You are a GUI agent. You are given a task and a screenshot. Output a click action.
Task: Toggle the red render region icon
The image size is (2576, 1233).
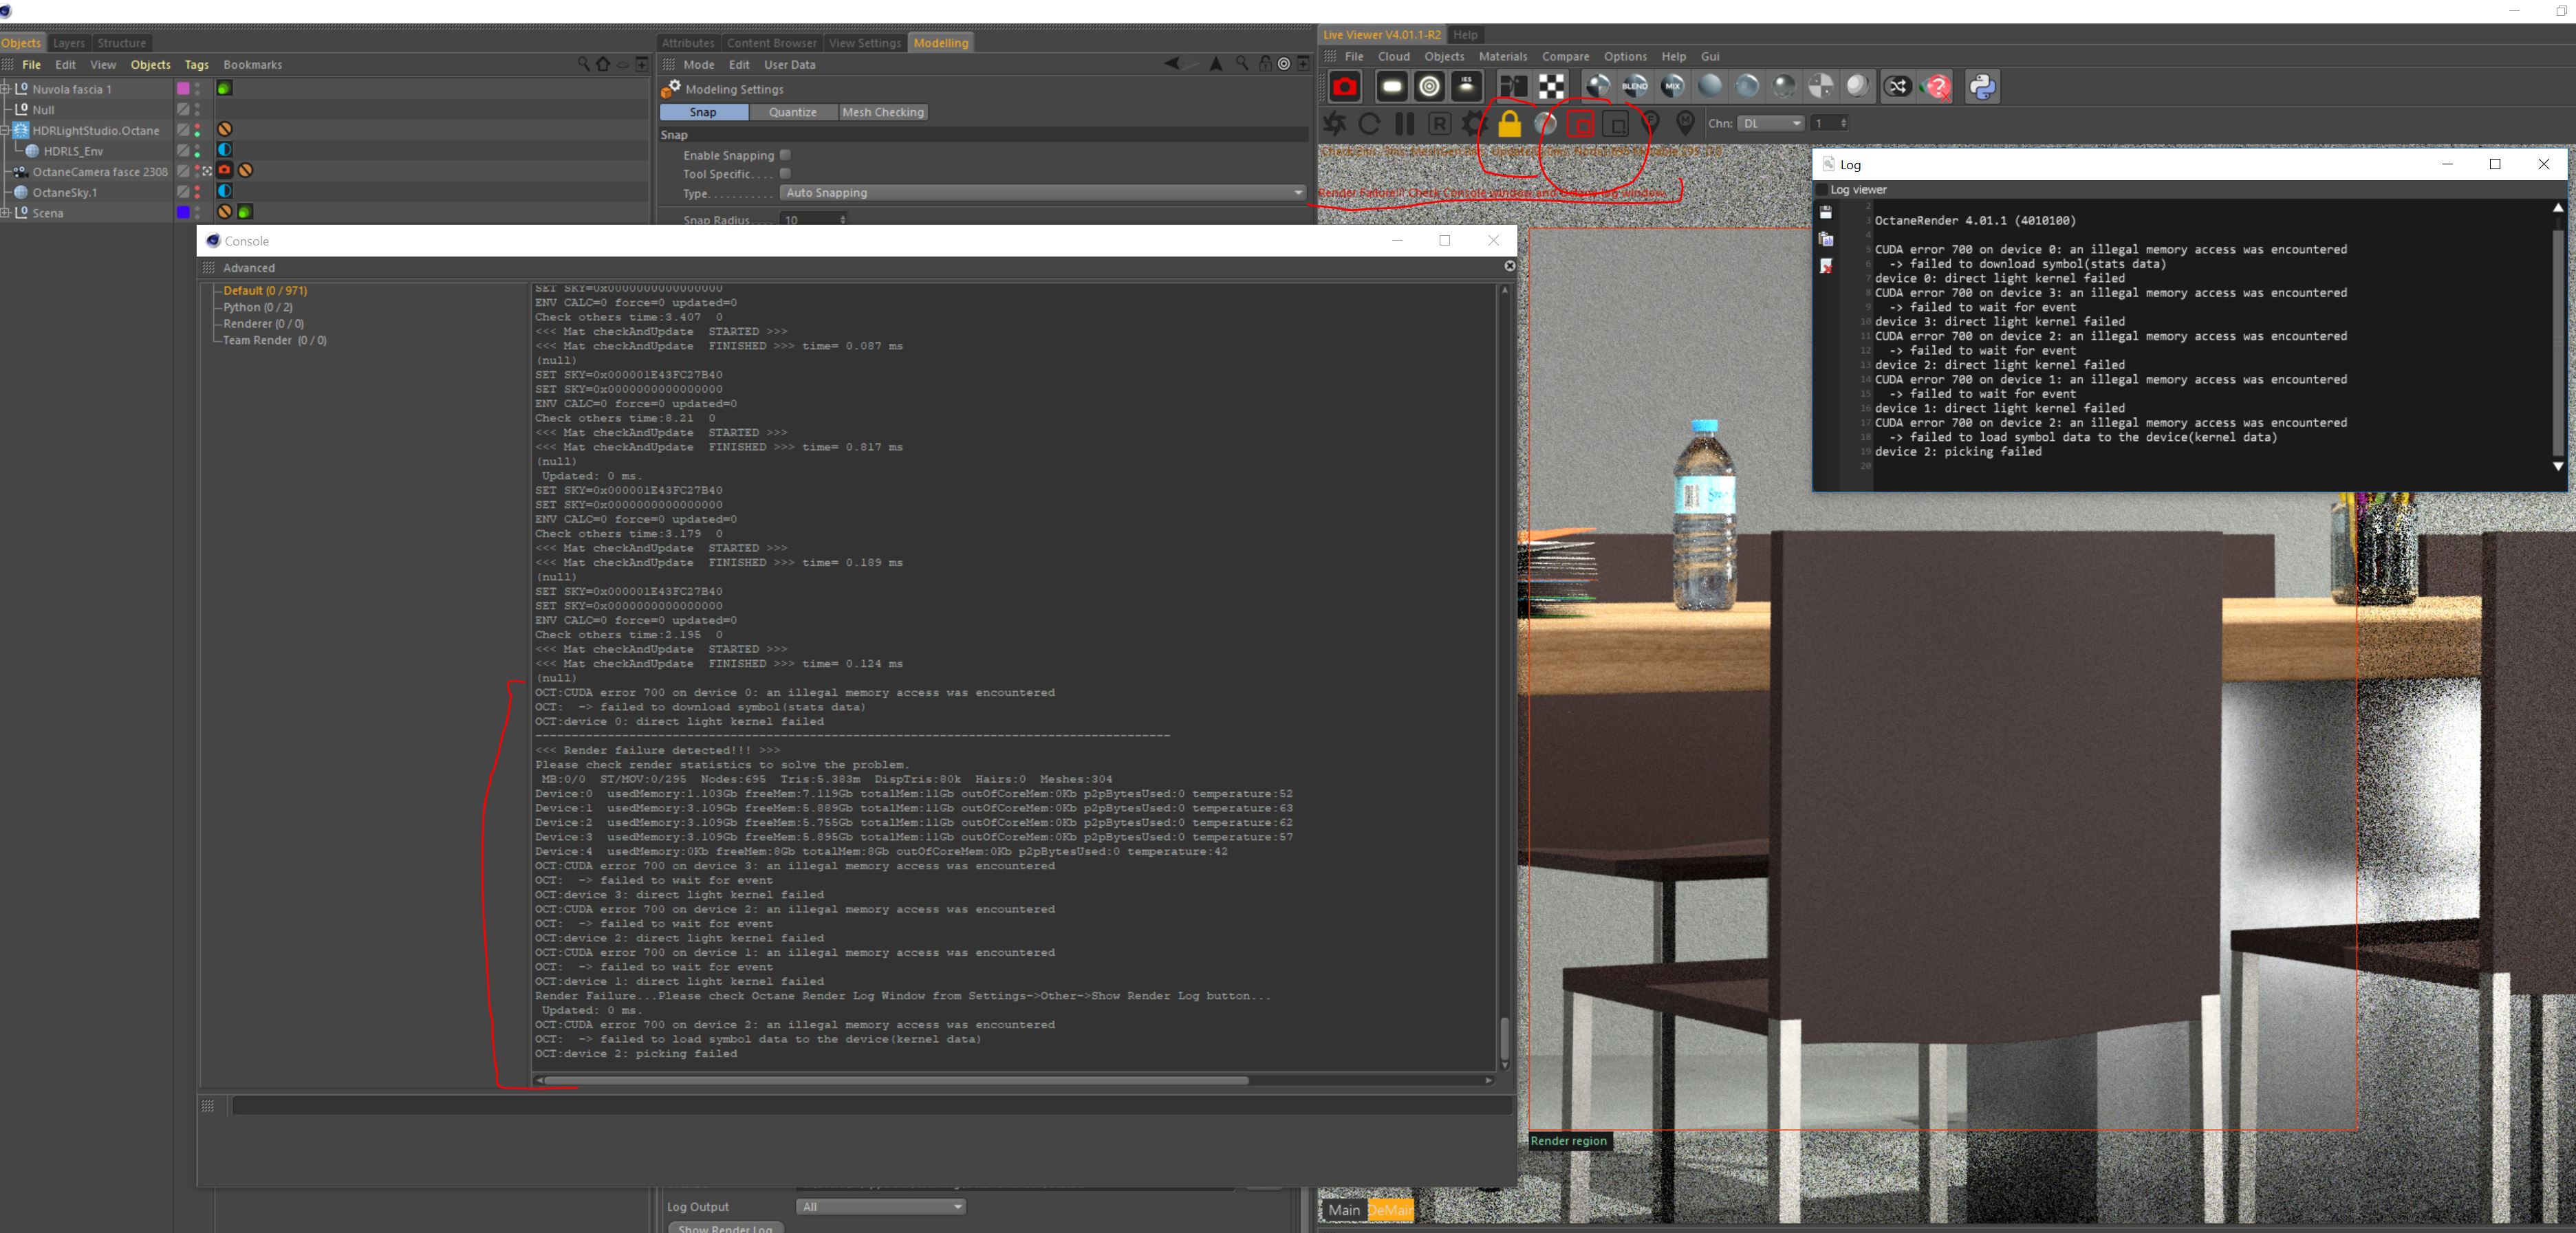click(1580, 124)
